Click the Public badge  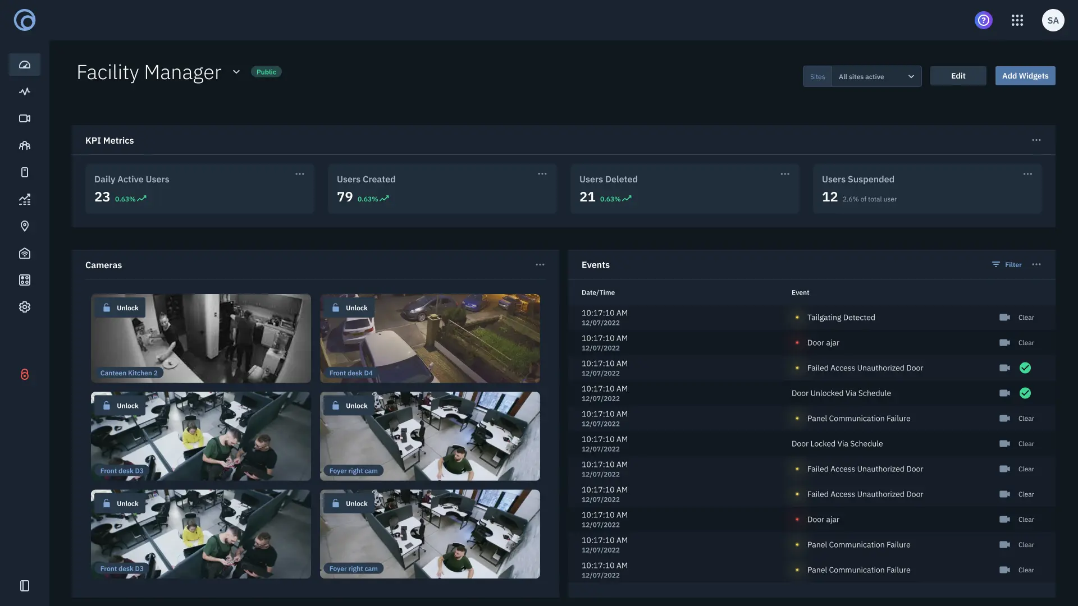[266, 72]
